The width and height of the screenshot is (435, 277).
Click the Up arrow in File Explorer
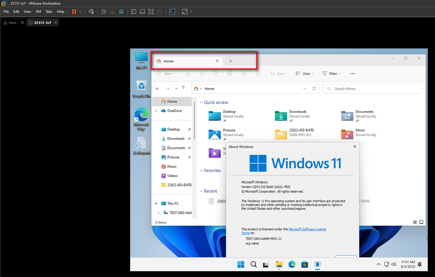tap(184, 88)
